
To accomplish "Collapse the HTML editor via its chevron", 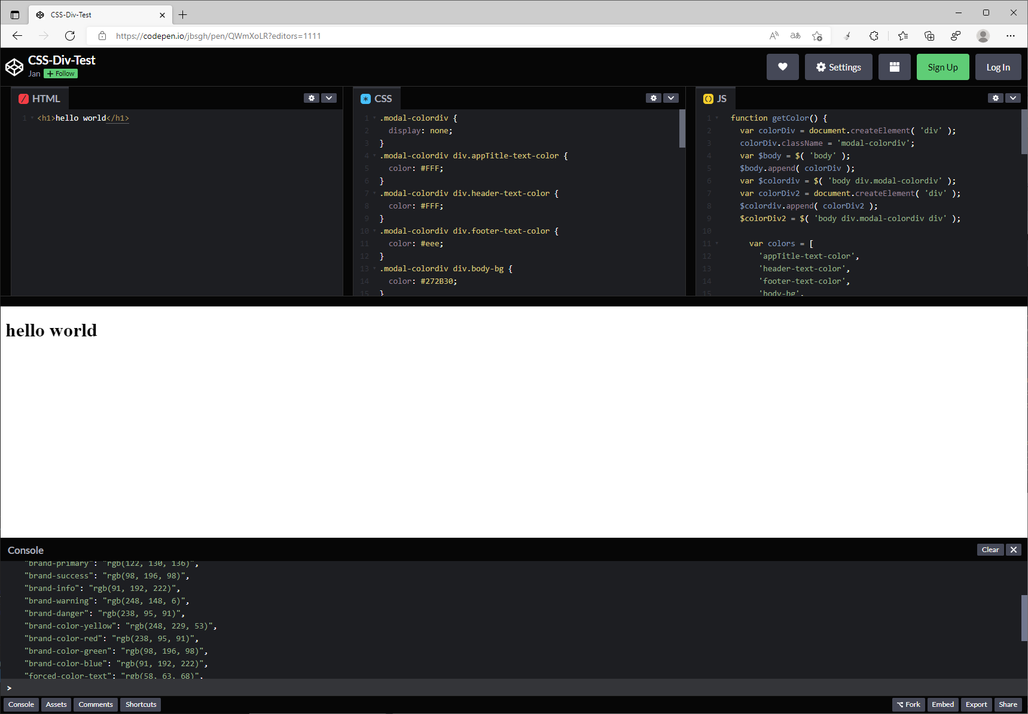I will click(328, 97).
